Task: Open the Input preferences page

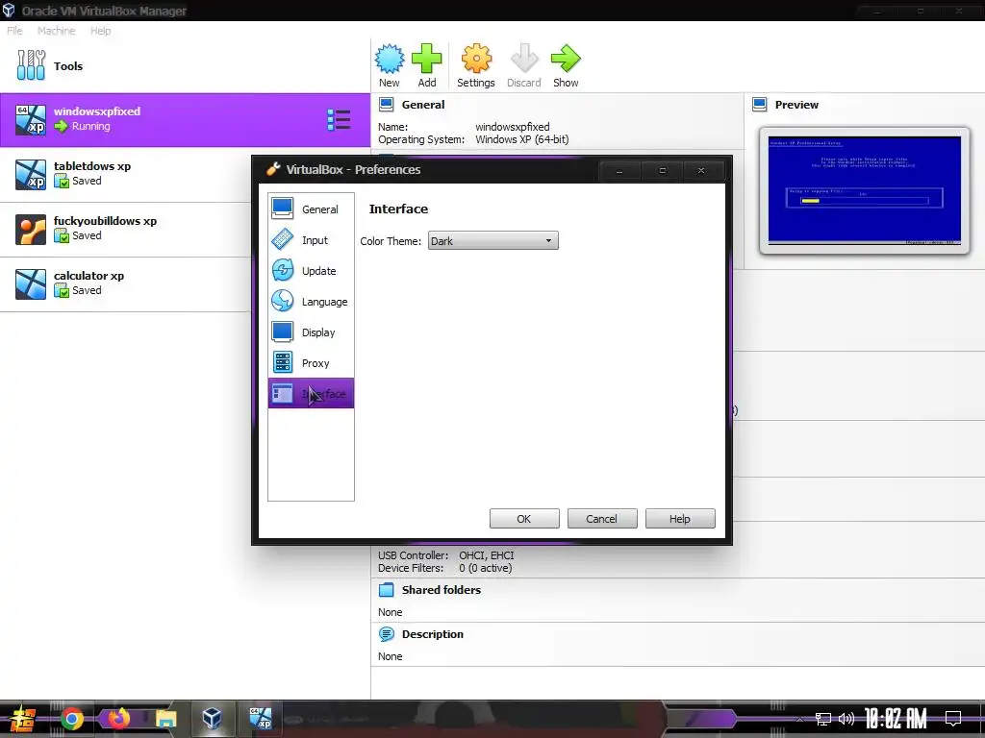Action: click(x=311, y=239)
